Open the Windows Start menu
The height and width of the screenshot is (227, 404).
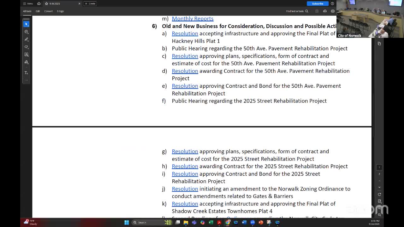click(127, 222)
